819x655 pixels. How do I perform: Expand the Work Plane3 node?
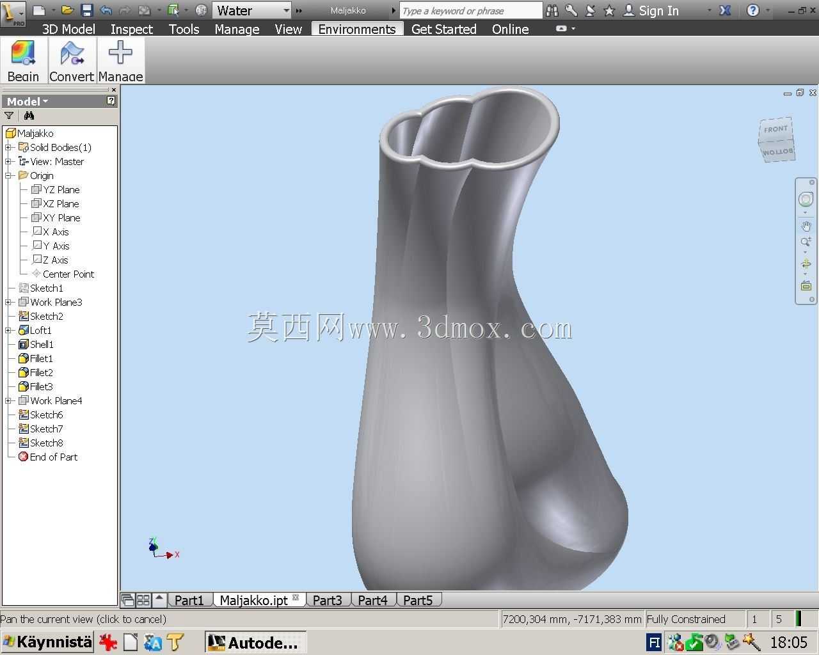pos(8,302)
